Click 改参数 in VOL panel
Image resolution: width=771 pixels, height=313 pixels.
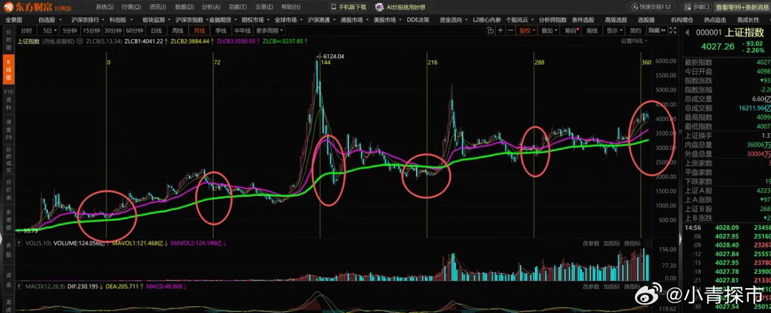(590, 243)
